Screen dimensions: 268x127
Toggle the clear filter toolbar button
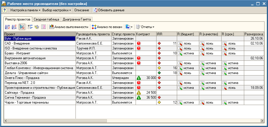point(22,27)
